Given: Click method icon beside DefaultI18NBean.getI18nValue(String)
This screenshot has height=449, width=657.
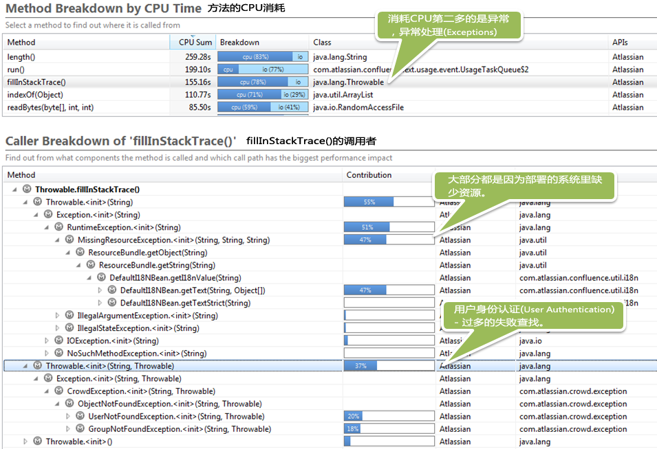Looking at the screenshot, I should click(x=101, y=277).
